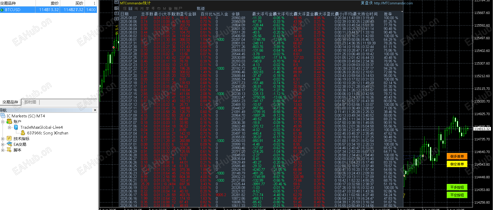Click the 复盘侠 label
The image size is (493, 210).
367,3
